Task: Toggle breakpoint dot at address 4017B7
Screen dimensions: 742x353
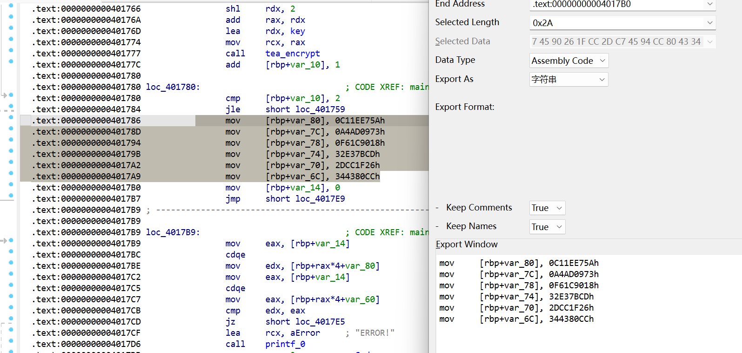Action: pos(11,195)
